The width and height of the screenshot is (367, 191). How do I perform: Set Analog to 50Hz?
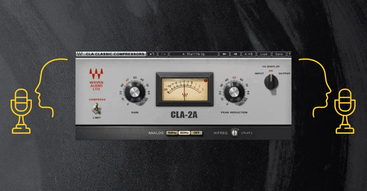point(172,133)
